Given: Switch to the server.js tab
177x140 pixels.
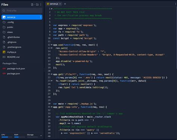Looking at the screenshot, I should tap(53, 4).
